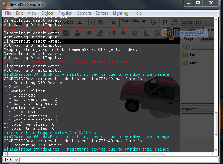Open the Help menu
Viewport: 223px width, 164px height.
(137, 13)
